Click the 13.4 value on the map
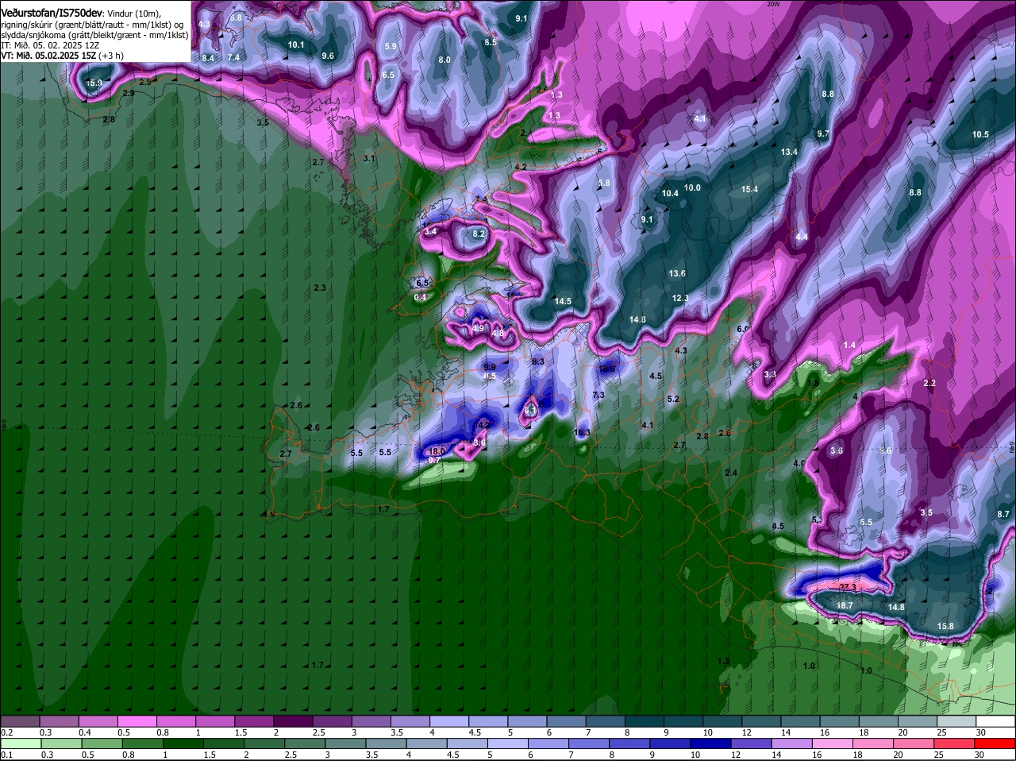 (789, 152)
